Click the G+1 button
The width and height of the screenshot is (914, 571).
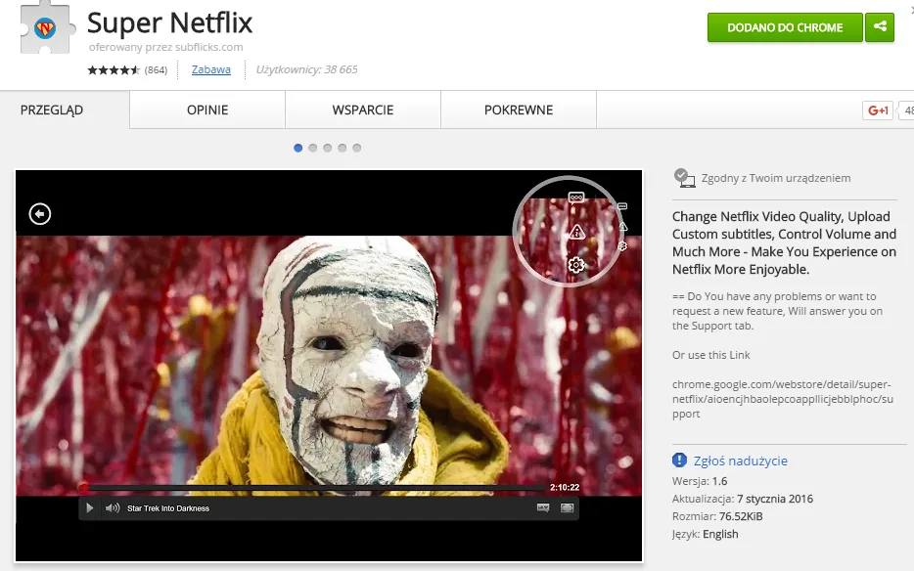[878, 110]
